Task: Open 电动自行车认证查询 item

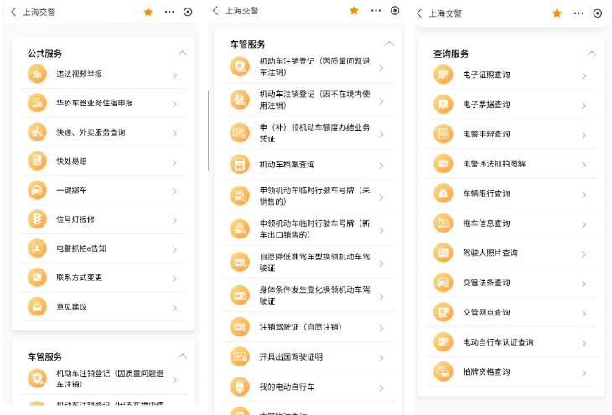Action: tap(497, 342)
